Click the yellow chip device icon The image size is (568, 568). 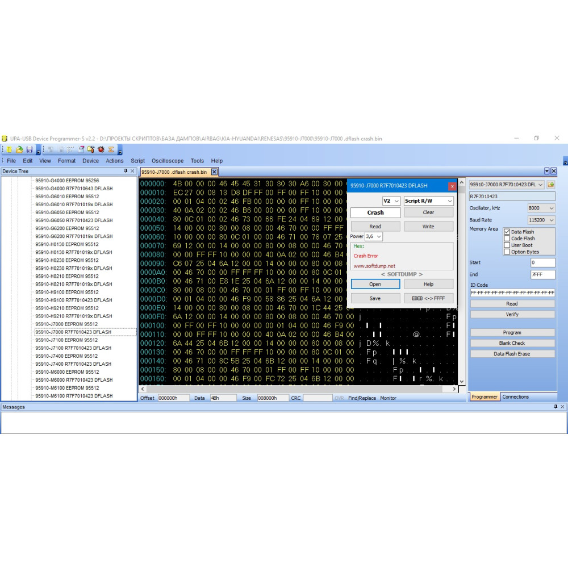click(9, 149)
